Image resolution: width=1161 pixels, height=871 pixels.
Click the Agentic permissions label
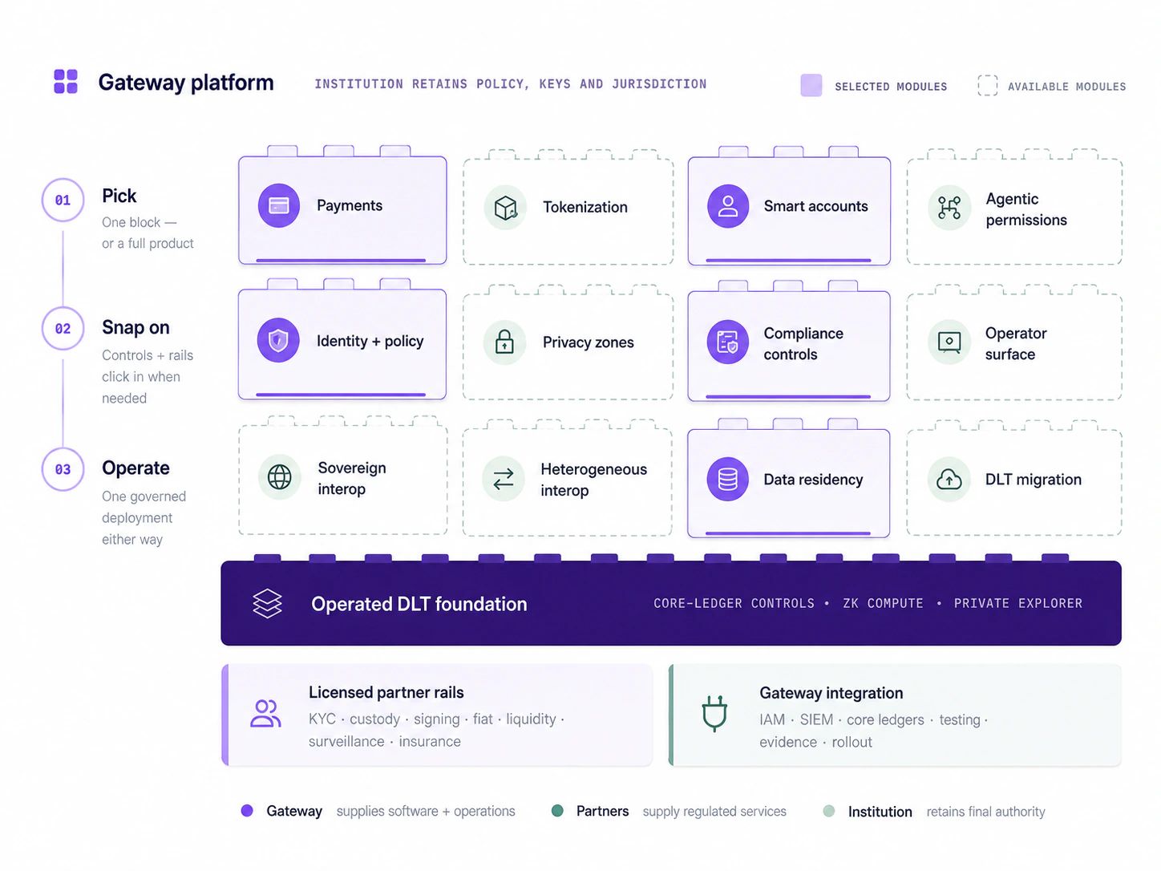point(1026,209)
